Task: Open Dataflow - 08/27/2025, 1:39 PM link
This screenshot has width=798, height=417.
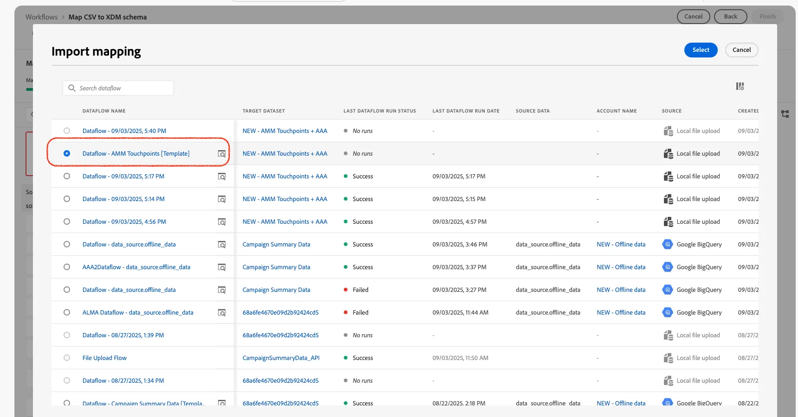Action: pyautogui.click(x=123, y=335)
